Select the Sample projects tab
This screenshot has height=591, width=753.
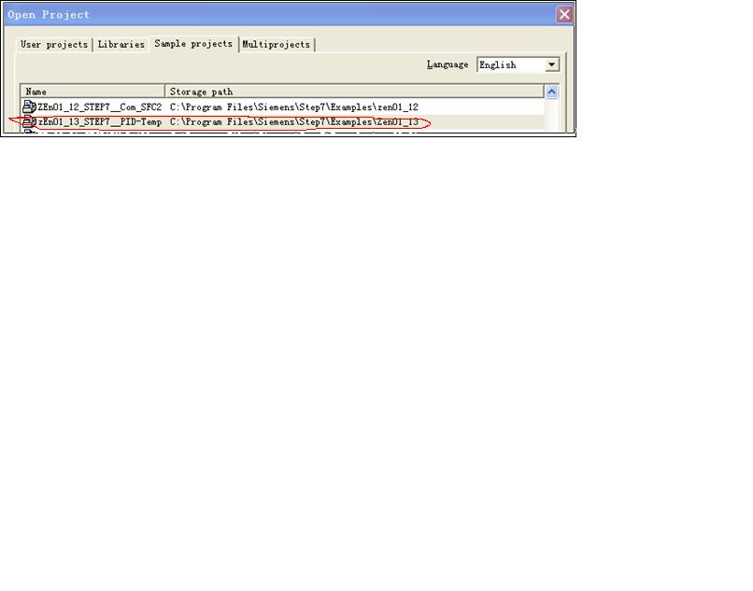point(193,43)
